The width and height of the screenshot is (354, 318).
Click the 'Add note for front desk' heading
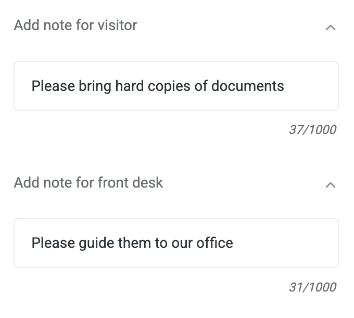pyautogui.click(x=88, y=182)
